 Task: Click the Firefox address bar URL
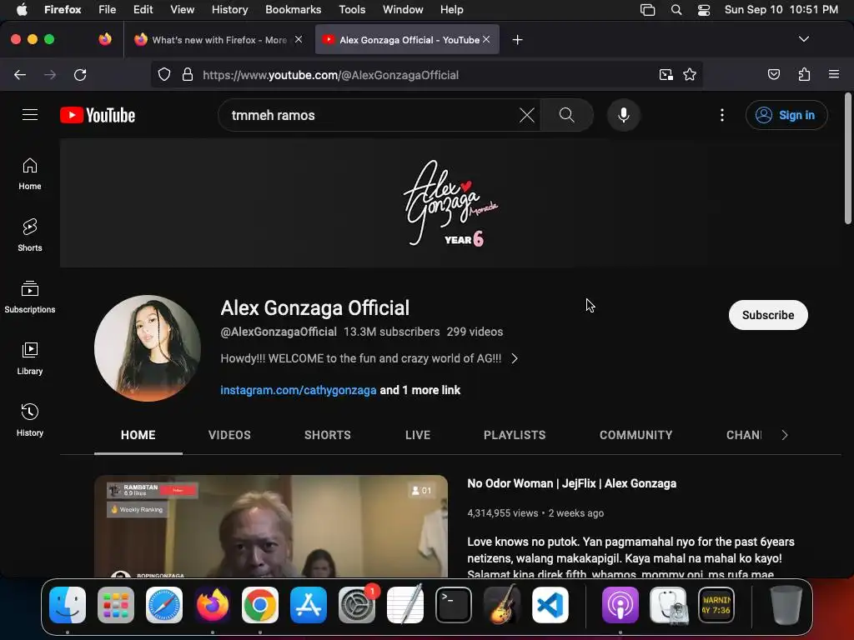330,74
